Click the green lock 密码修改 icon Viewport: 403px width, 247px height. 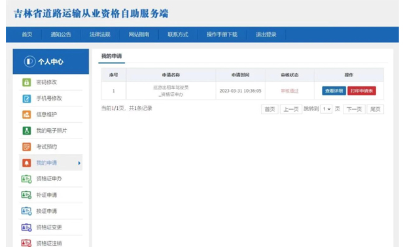26,82
